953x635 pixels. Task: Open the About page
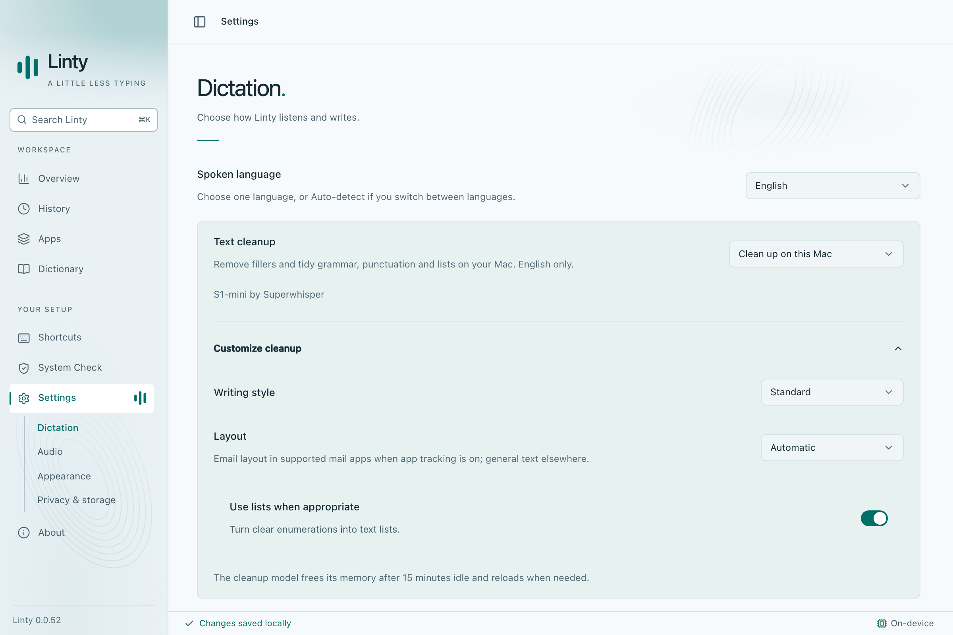click(x=82, y=533)
